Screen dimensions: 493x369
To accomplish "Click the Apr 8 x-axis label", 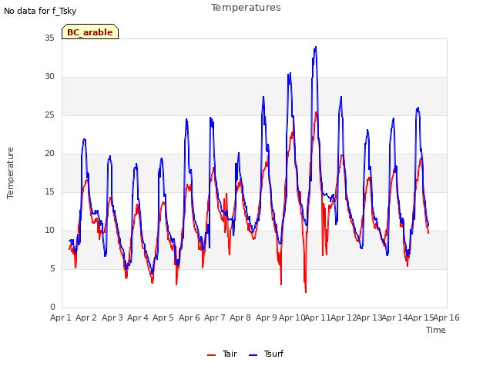I will tap(240, 317).
